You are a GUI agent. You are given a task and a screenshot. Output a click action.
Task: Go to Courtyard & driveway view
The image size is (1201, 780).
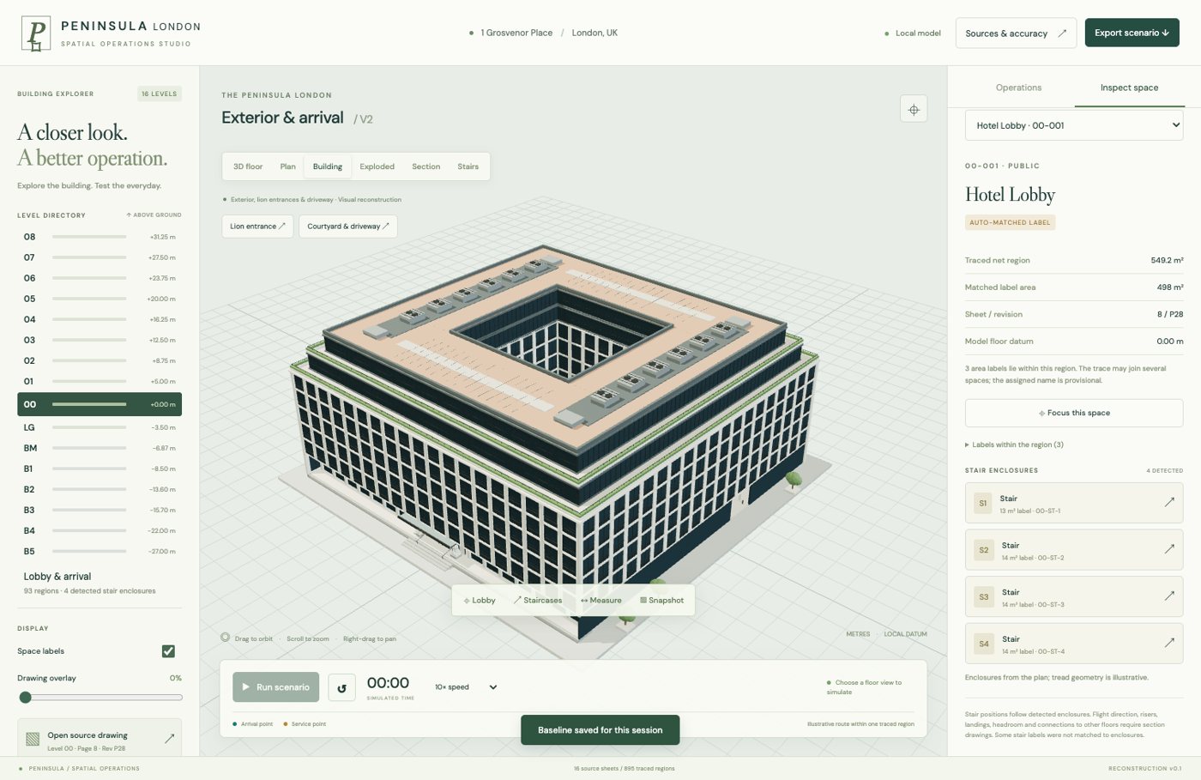click(x=348, y=227)
